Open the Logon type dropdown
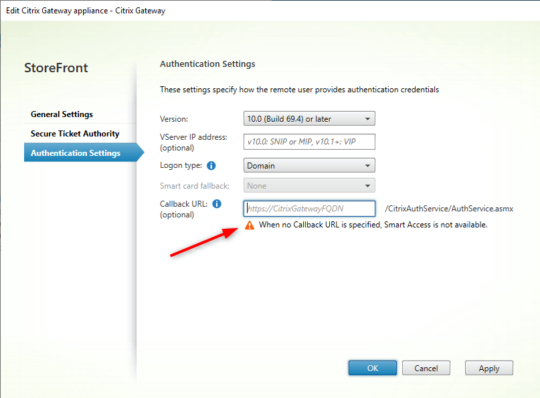 point(309,165)
